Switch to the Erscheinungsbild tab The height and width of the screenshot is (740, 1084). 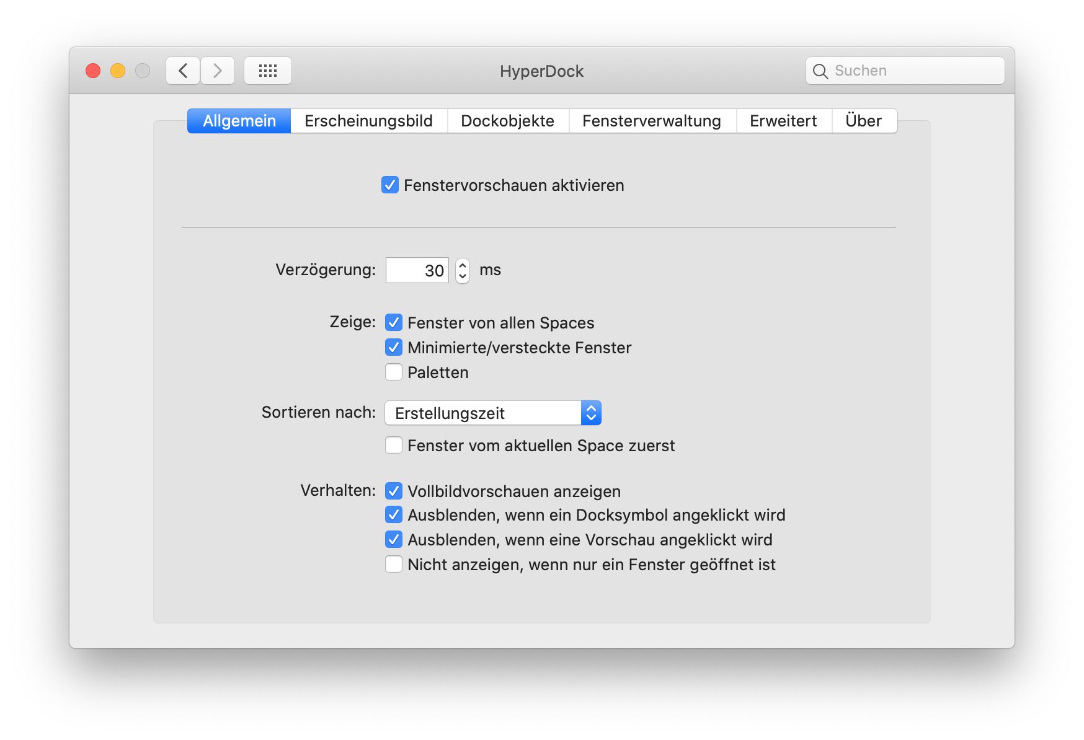coord(368,121)
